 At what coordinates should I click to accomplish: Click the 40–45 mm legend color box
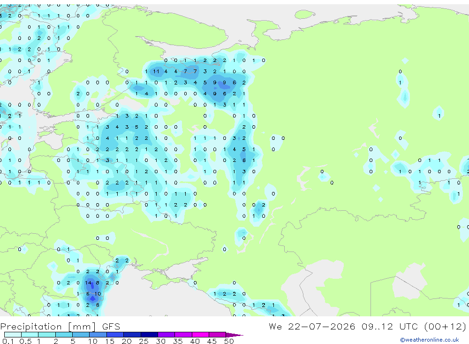(200, 335)
